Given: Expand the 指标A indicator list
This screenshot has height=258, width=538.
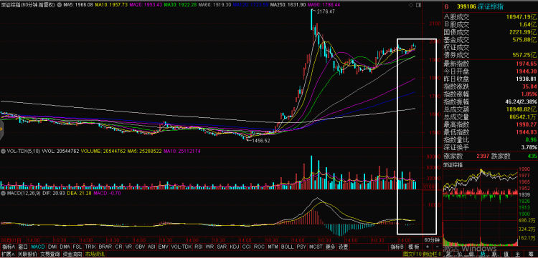Looking at the screenshot, I should coord(8,247).
